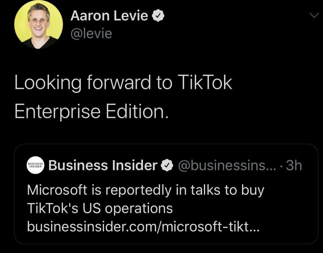This screenshot has width=323, height=253.
Task: Open the @levie handle
Action: [91, 34]
